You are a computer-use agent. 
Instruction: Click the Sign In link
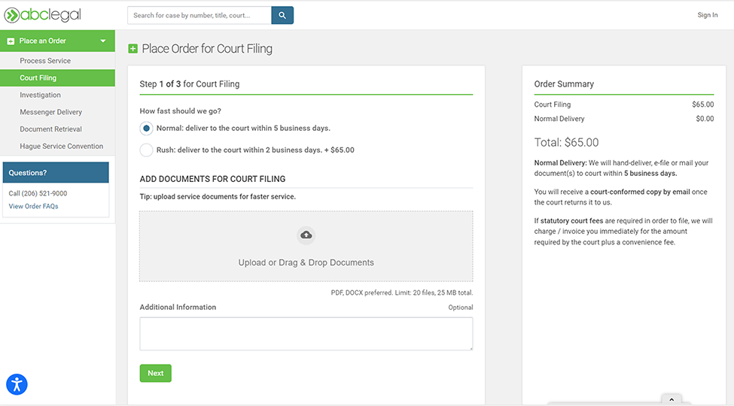[707, 15]
